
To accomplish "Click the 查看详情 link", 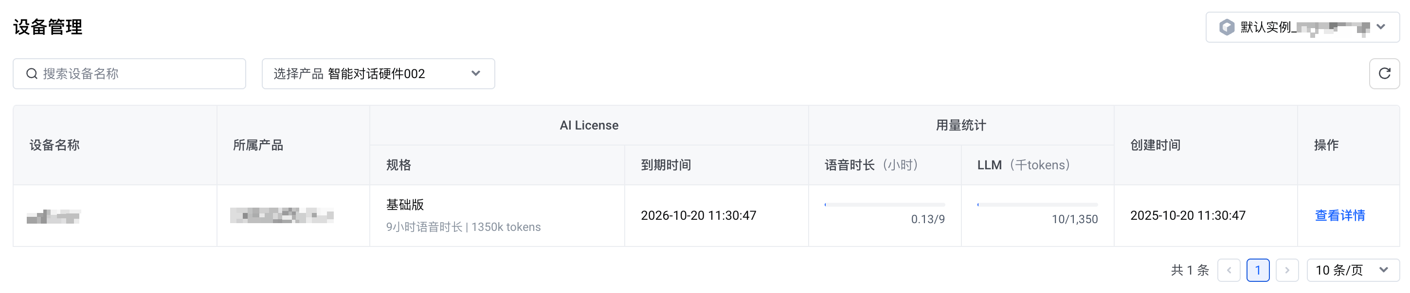I will (1339, 215).
